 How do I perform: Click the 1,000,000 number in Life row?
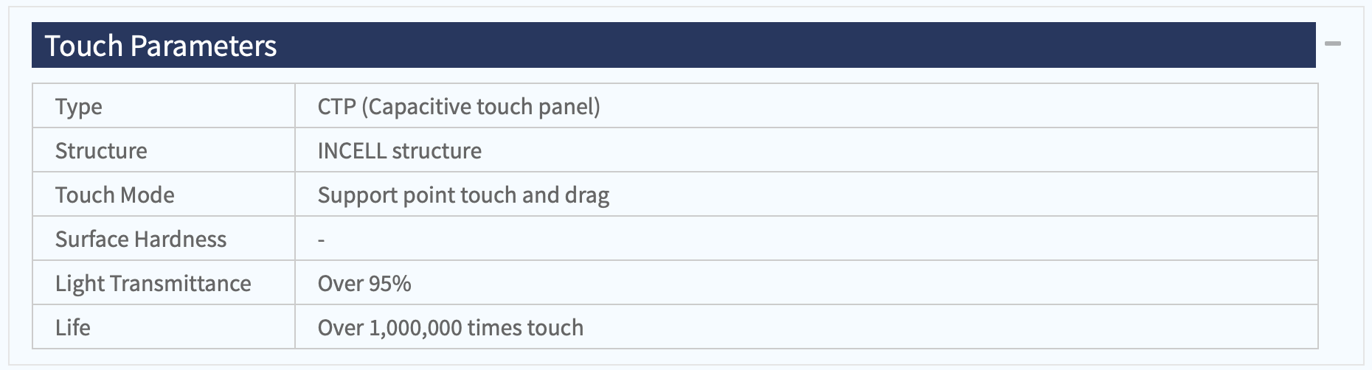pos(415,328)
